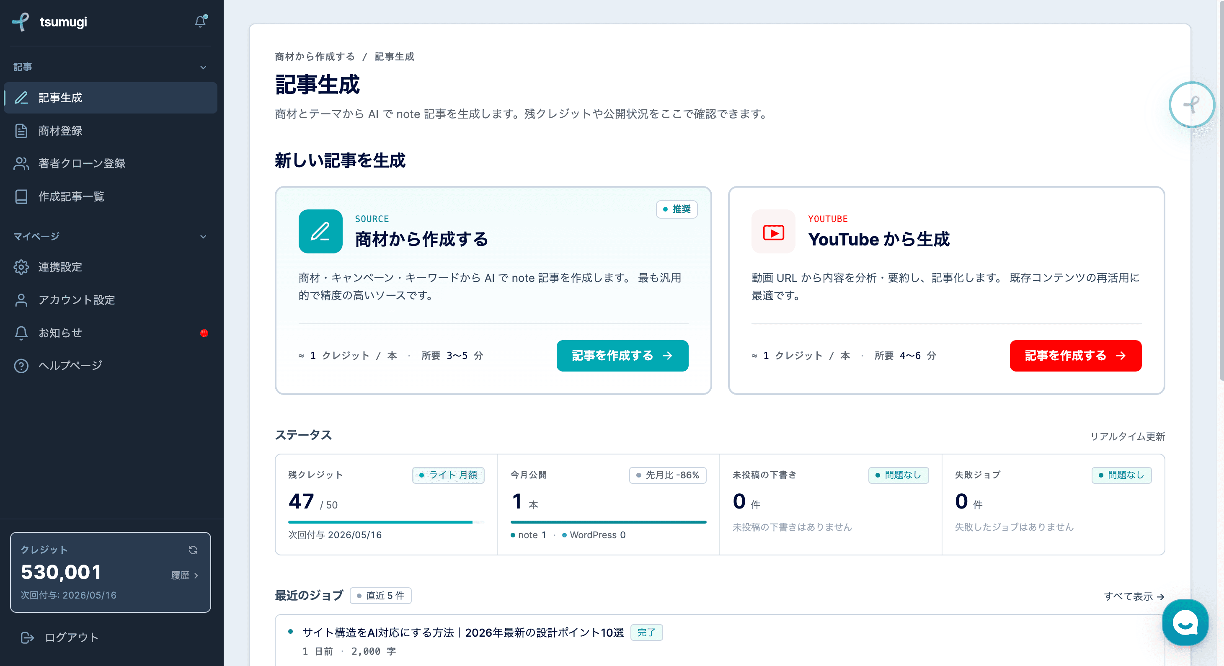Click red 記事を作成する button
1224x666 pixels.
(x=1076, y=355)
